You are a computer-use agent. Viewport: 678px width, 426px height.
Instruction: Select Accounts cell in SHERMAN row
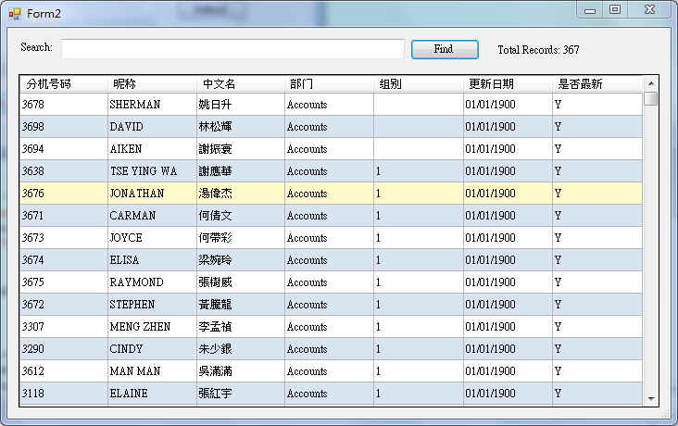click(x=329, y=105)
